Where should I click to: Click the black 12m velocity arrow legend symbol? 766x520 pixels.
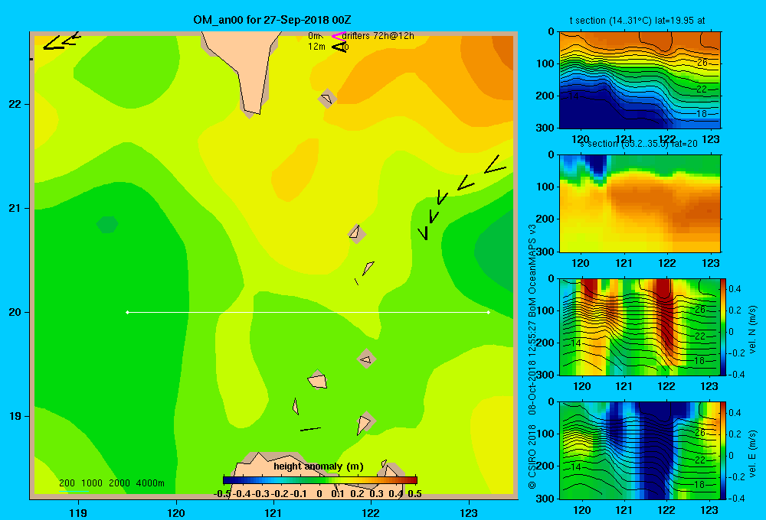point(339,47)
